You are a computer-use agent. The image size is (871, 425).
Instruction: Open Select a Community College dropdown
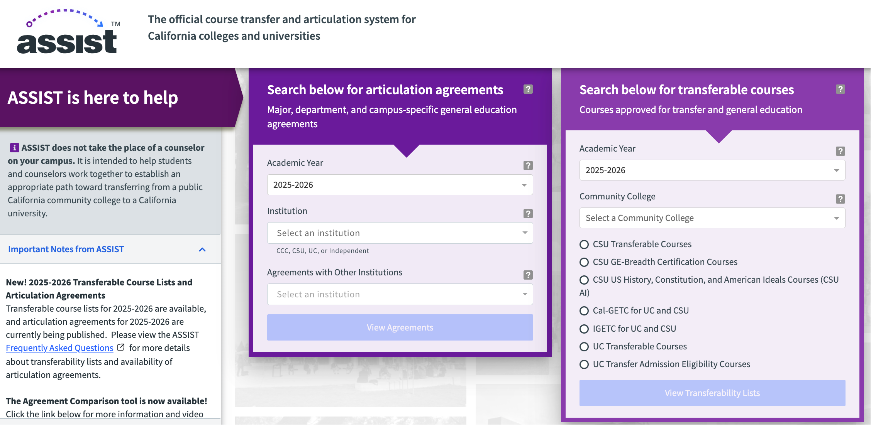pos(712,218)
